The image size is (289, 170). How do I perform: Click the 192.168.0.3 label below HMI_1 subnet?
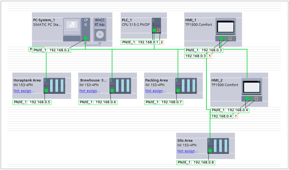tap(196, 56)
